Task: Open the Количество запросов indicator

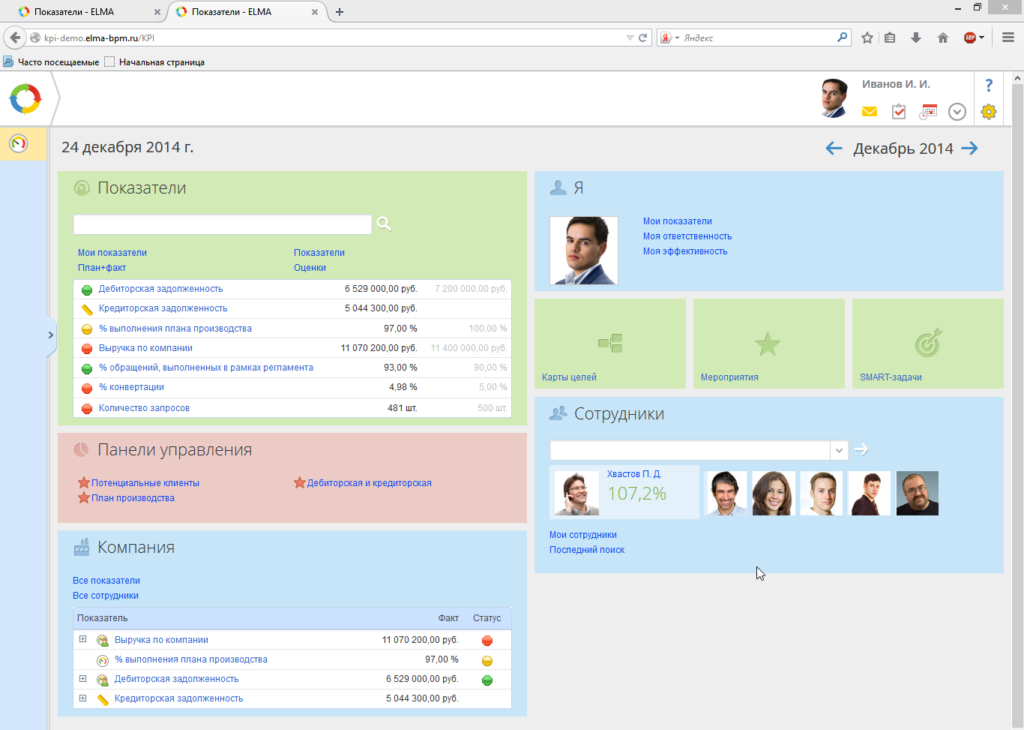Action: coord(144,408)
